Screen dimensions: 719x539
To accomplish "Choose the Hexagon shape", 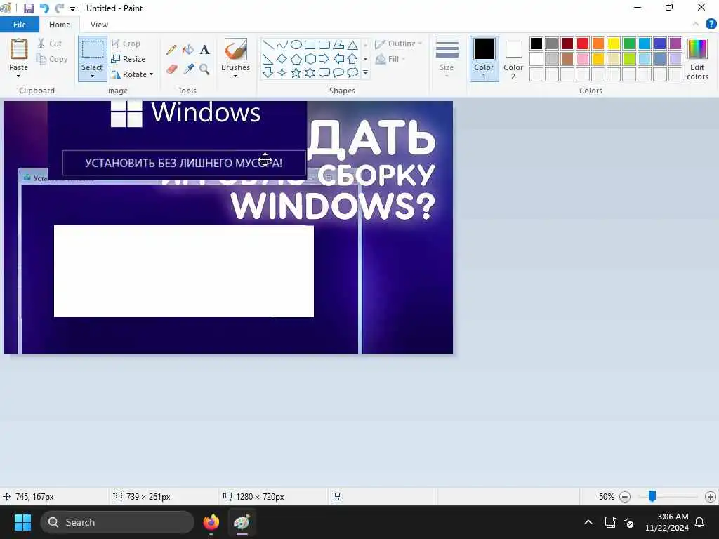I will [x=310, y=59].
